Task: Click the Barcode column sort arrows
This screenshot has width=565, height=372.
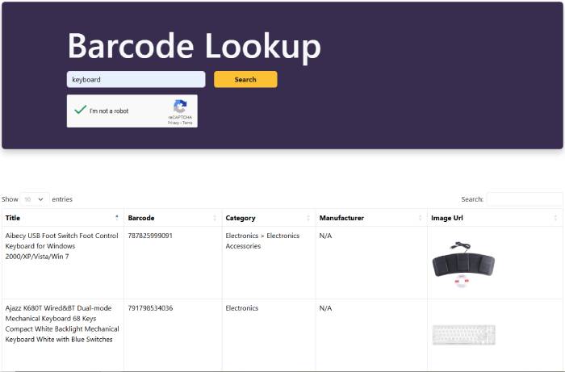Action: [x=215, y=218]
